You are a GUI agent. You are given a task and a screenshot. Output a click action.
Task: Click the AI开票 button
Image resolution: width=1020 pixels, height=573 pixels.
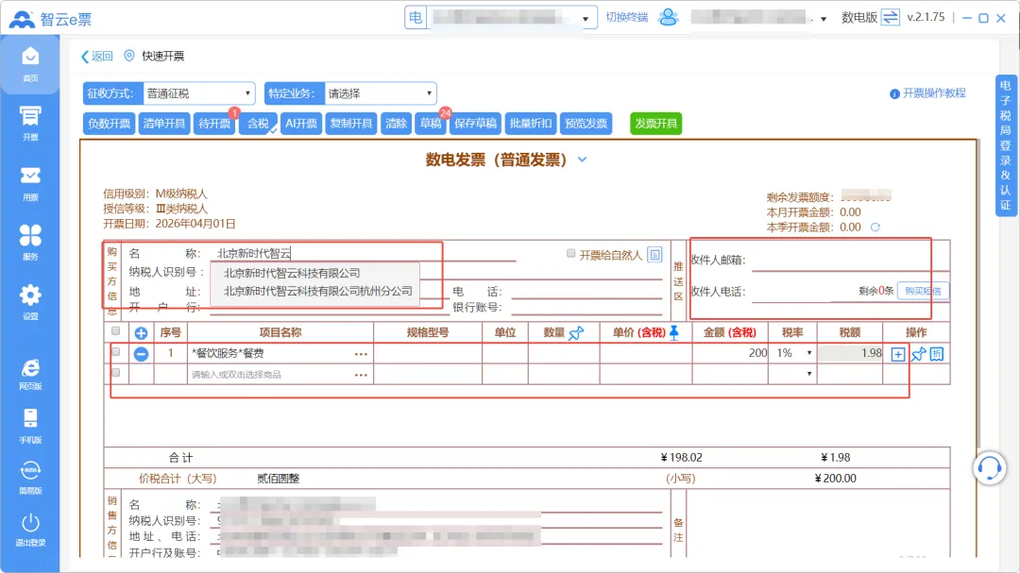point(301,124)
